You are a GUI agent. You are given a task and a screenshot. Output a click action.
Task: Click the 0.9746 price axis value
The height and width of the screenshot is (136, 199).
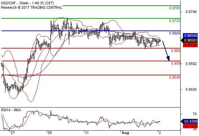pos(191,12)
